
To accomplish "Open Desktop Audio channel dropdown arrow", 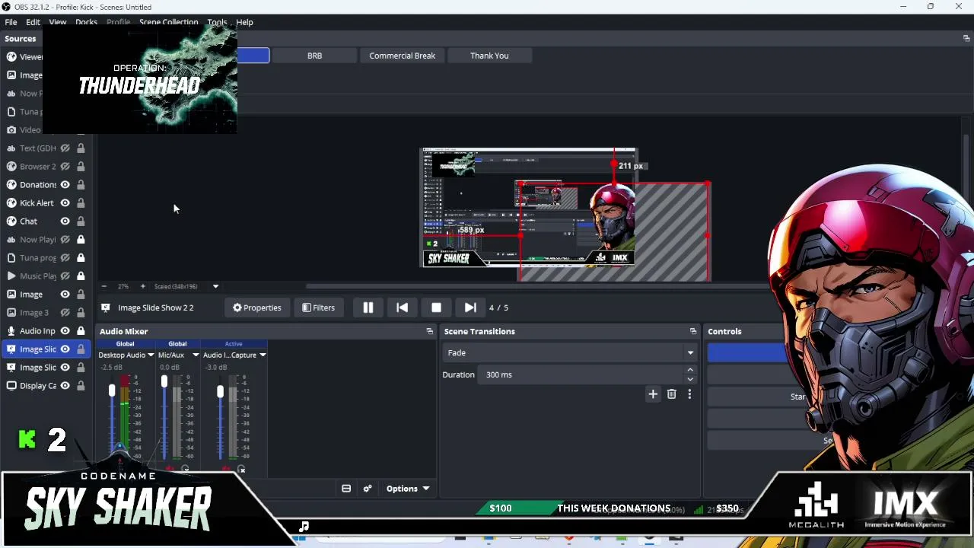I will pyautogui.click(x=151, y=355).
